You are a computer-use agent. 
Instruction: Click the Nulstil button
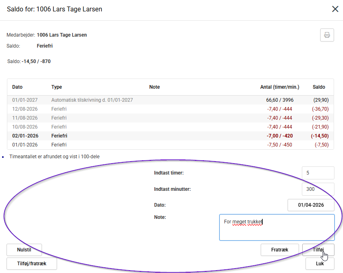(x=24, y=250)
